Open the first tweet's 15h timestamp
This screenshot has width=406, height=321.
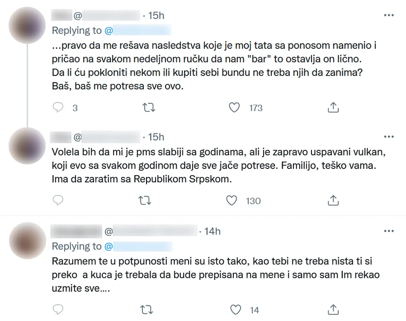pos(156,16)
